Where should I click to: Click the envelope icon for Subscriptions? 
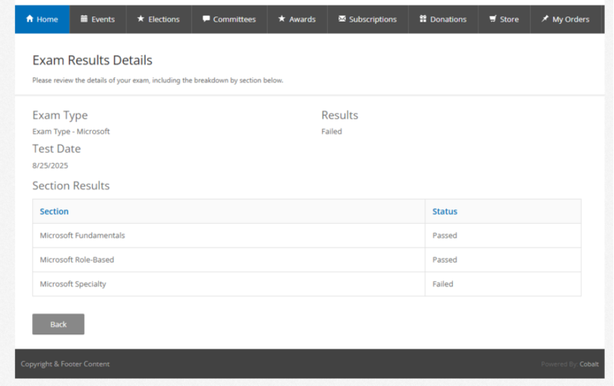click(342, 19)
